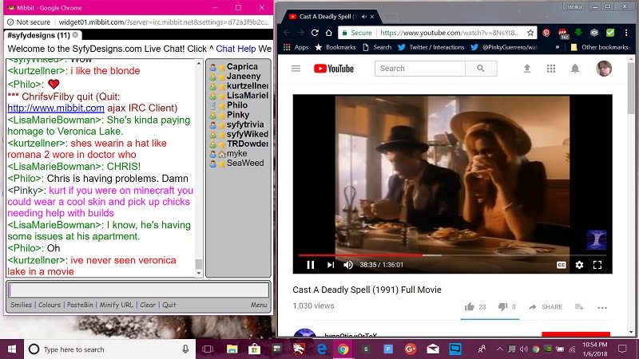
Task: Expand bookmarks overflow chevron
Action: coord(557,47)
